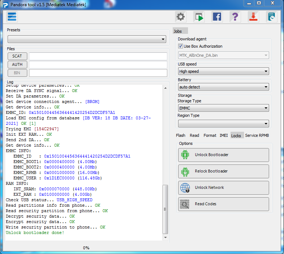Viewport: 284px width, 254px height.
Task: Switch to the IMEI tab
Action: click(224, 135)
